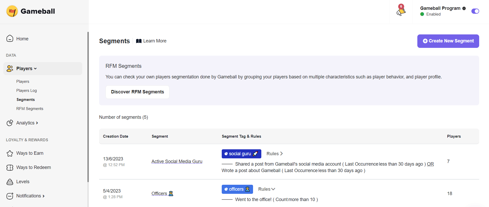
Task: Click the Creation Date column header
Action: click(x=116, y=136)
